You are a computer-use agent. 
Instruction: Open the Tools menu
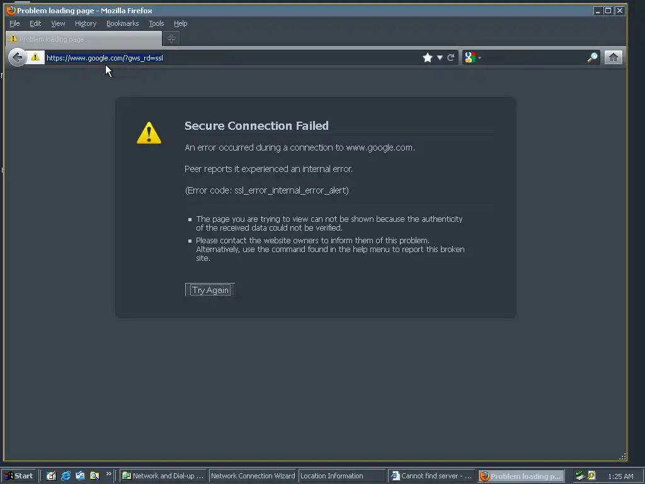(156, 23)
